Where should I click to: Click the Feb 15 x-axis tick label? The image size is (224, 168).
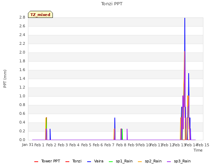coord(203,145)
